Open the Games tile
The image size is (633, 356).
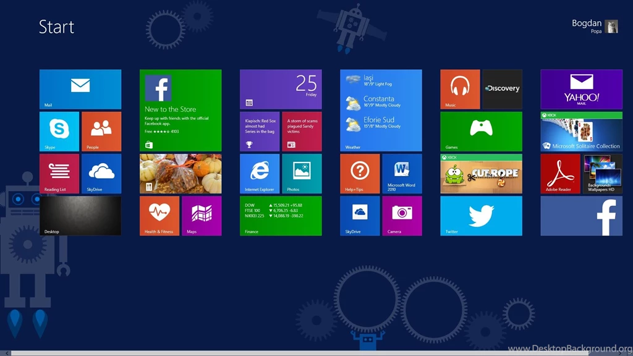481,131
